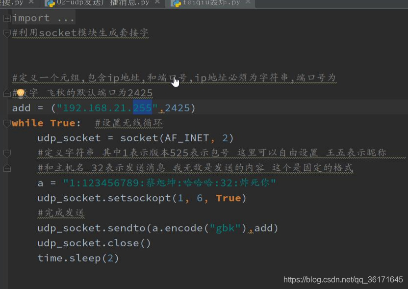Click the string "1:123456789:蔡旭坤:哈哈哈:32:炸死你"

click(169, 183)
